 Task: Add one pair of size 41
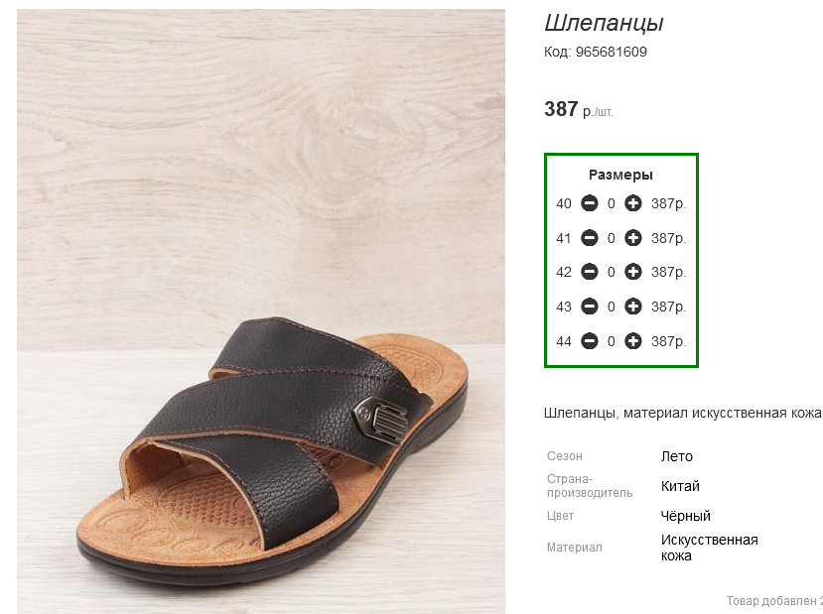point(633,238)
